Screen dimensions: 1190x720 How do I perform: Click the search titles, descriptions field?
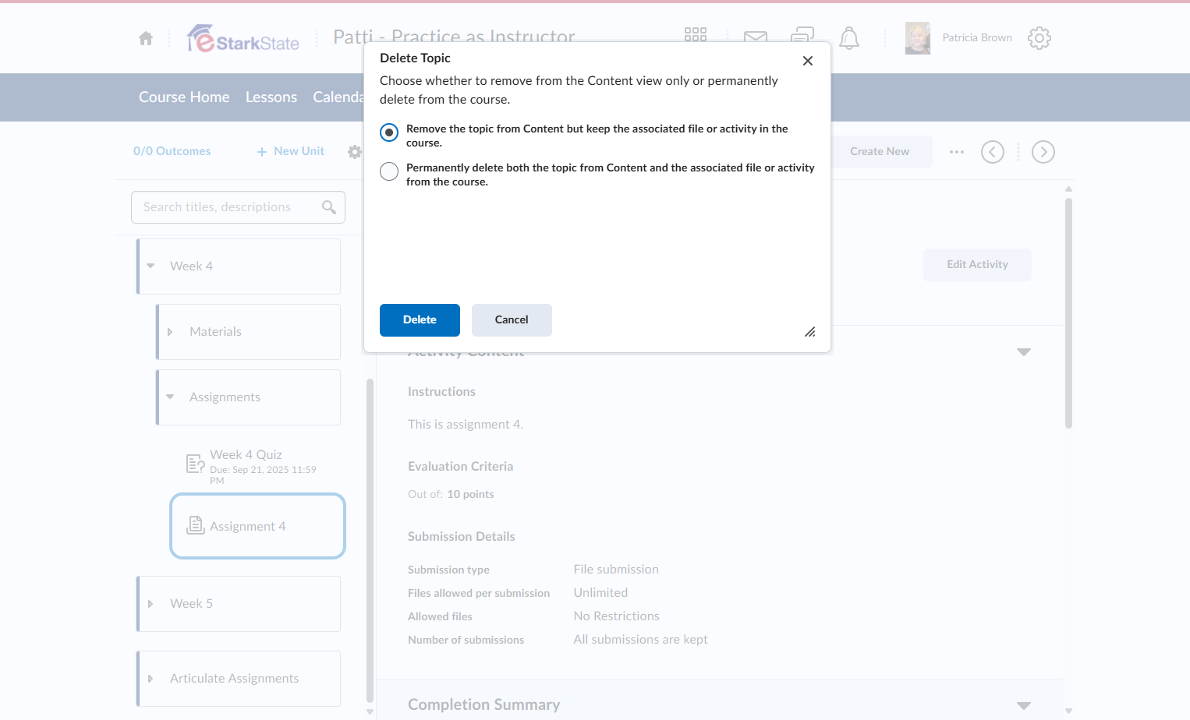click(x=238, y=207)
